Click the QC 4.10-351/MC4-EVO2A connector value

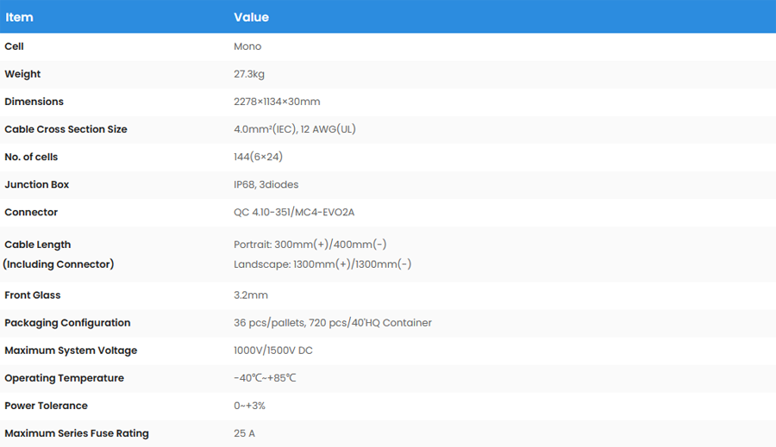(294, 212)
